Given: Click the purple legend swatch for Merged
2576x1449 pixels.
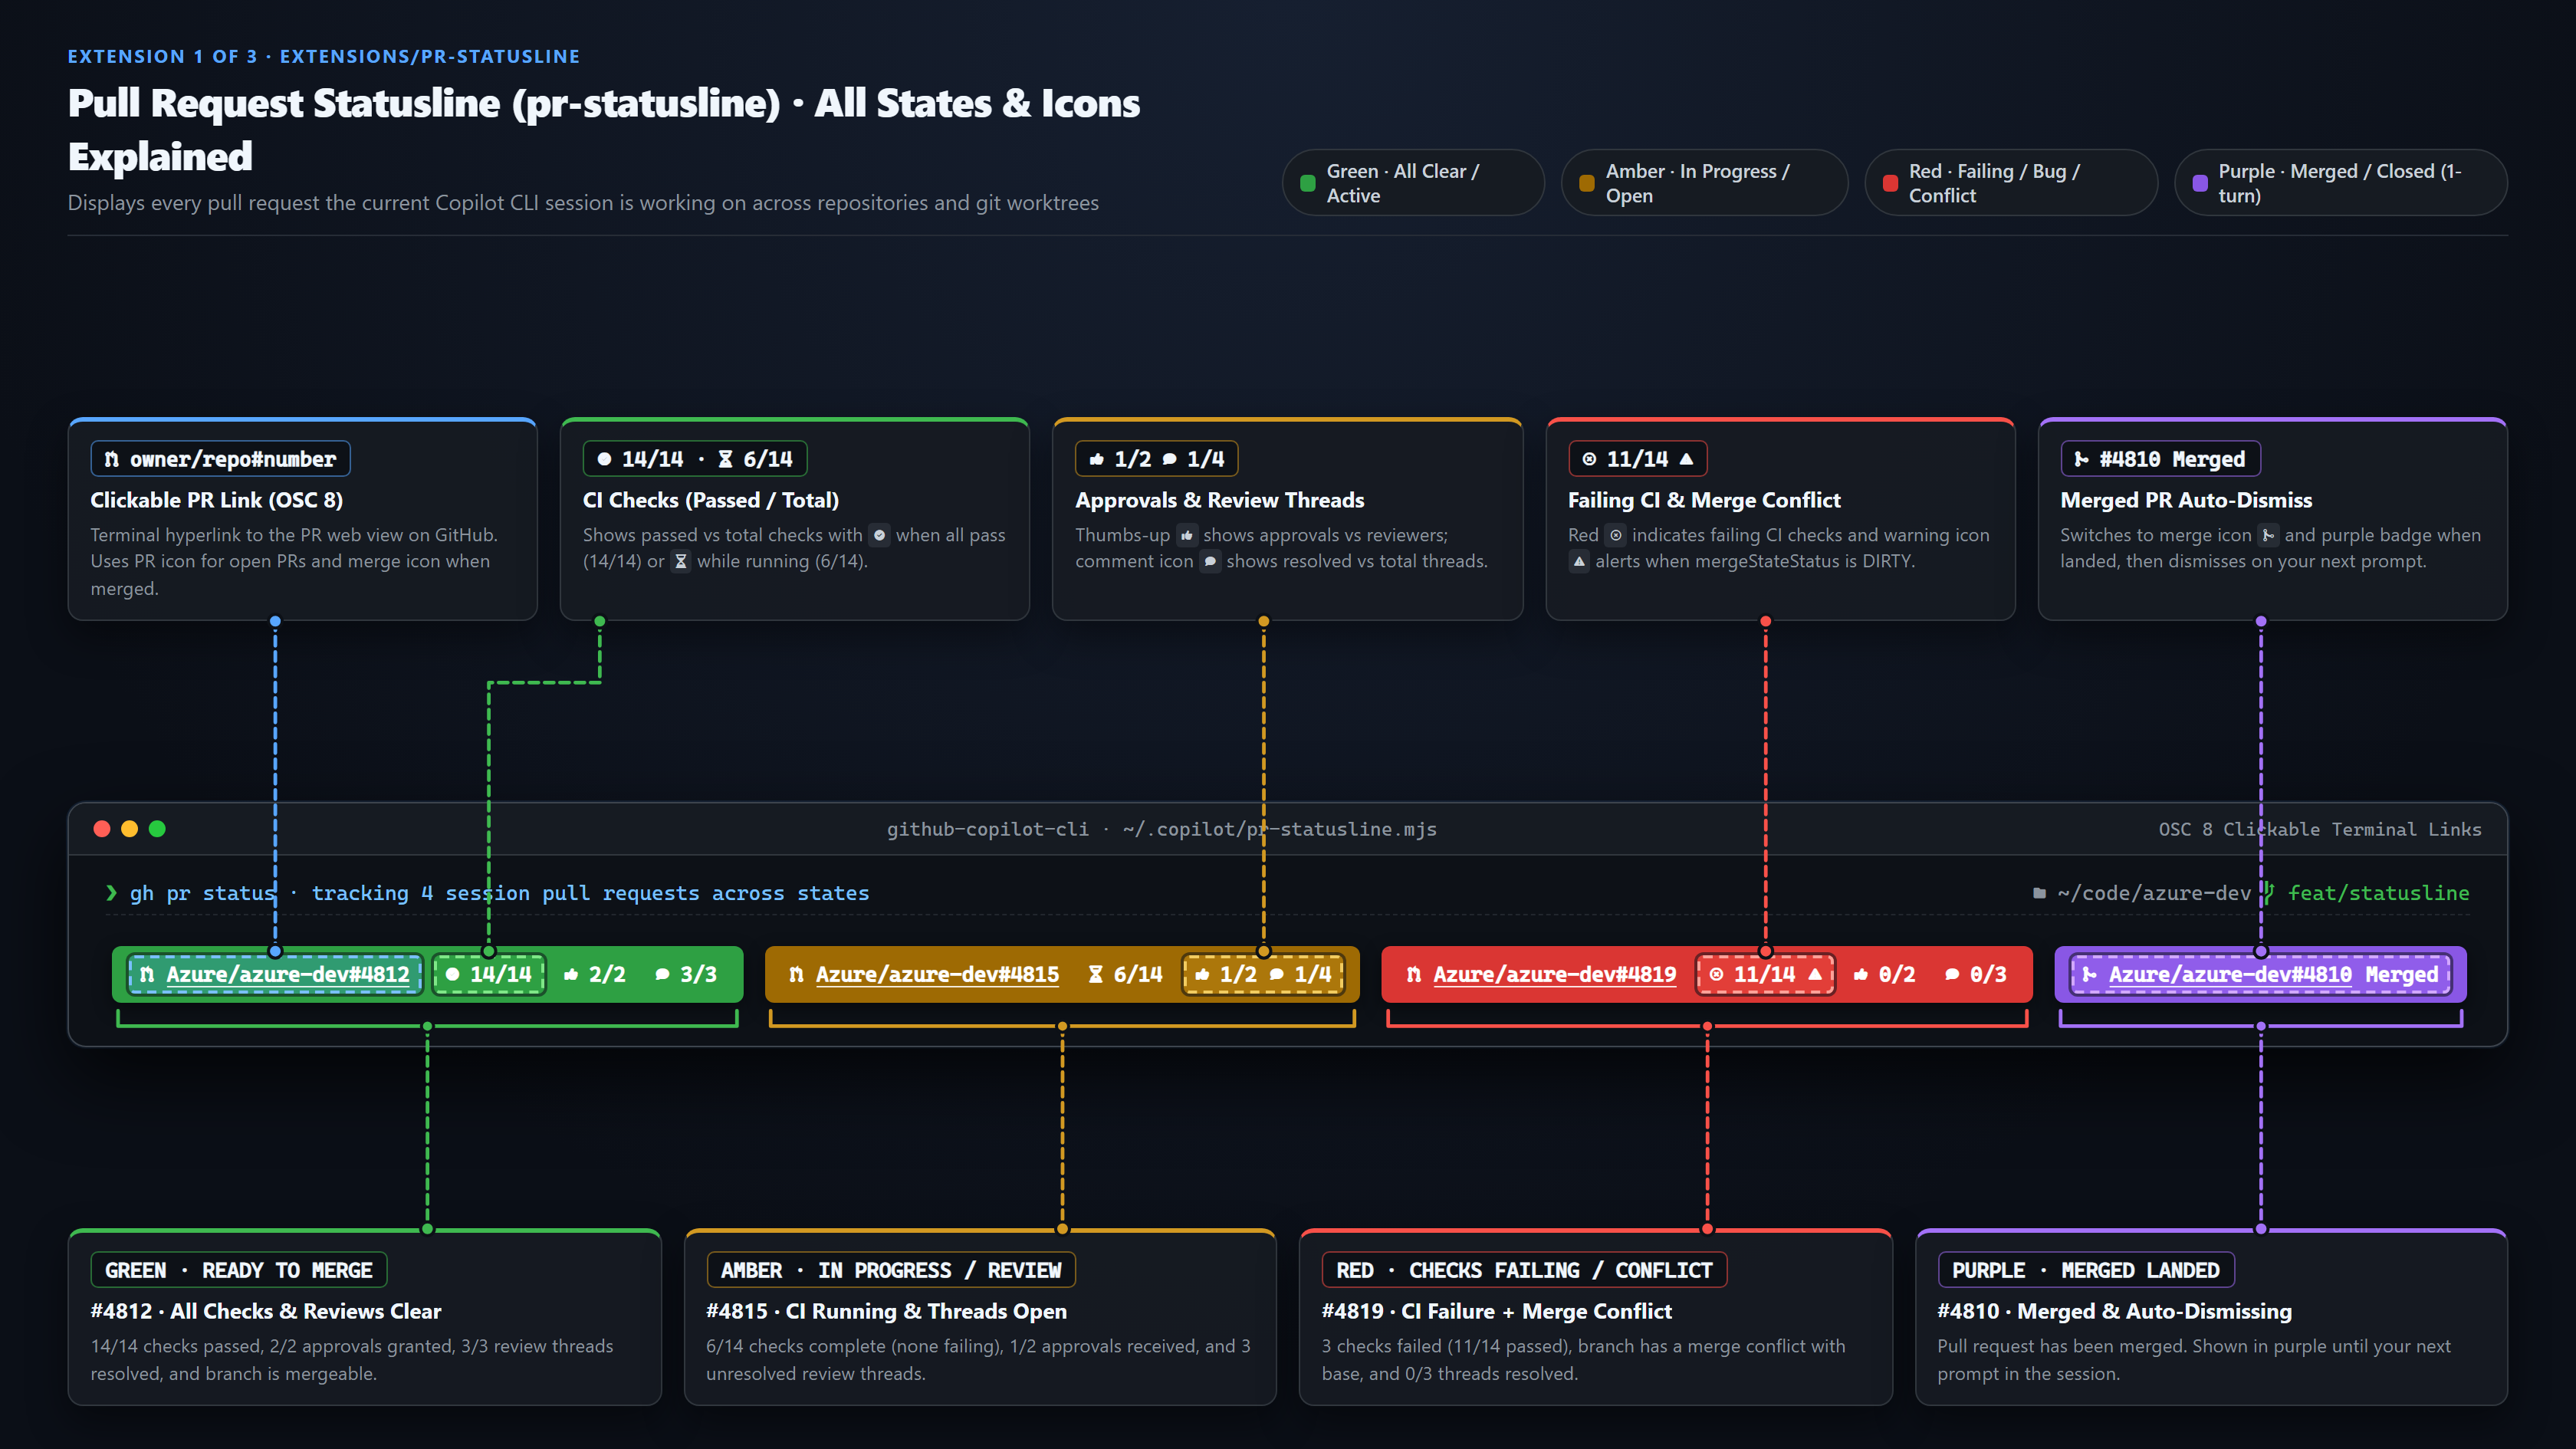Looking at the screenshot, I should click(x=2200, y=183).
